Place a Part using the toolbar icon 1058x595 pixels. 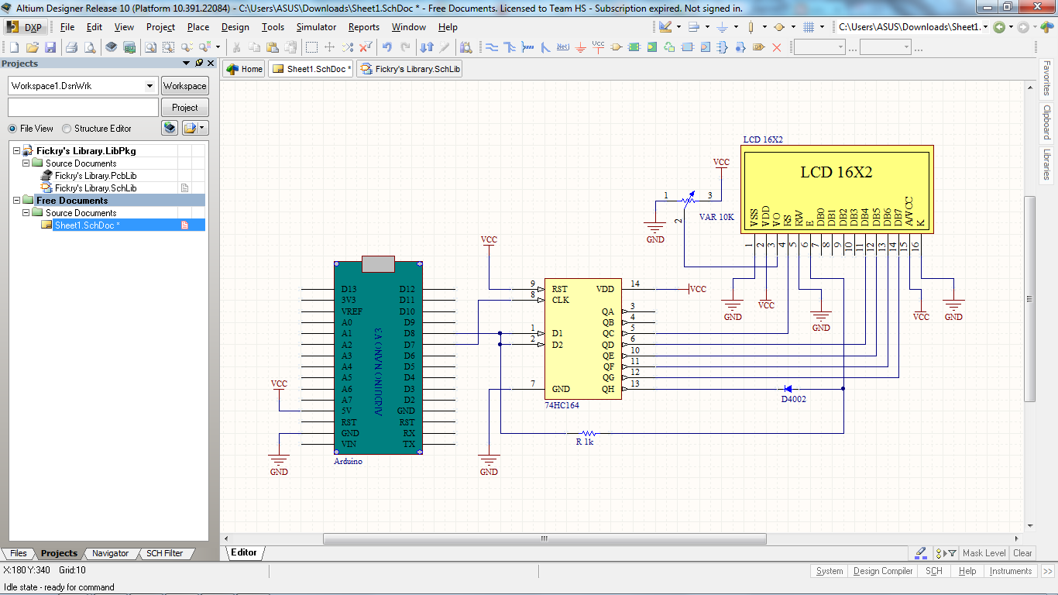(615, 46)
